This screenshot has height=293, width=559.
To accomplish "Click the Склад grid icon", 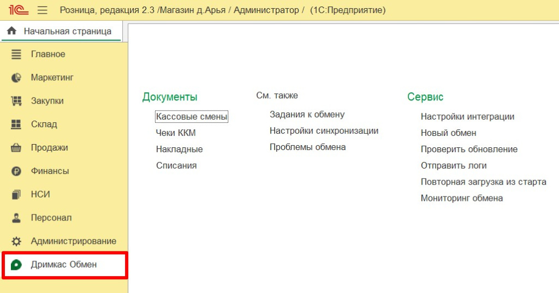I will pyautogui.click(x=16, y=124).
